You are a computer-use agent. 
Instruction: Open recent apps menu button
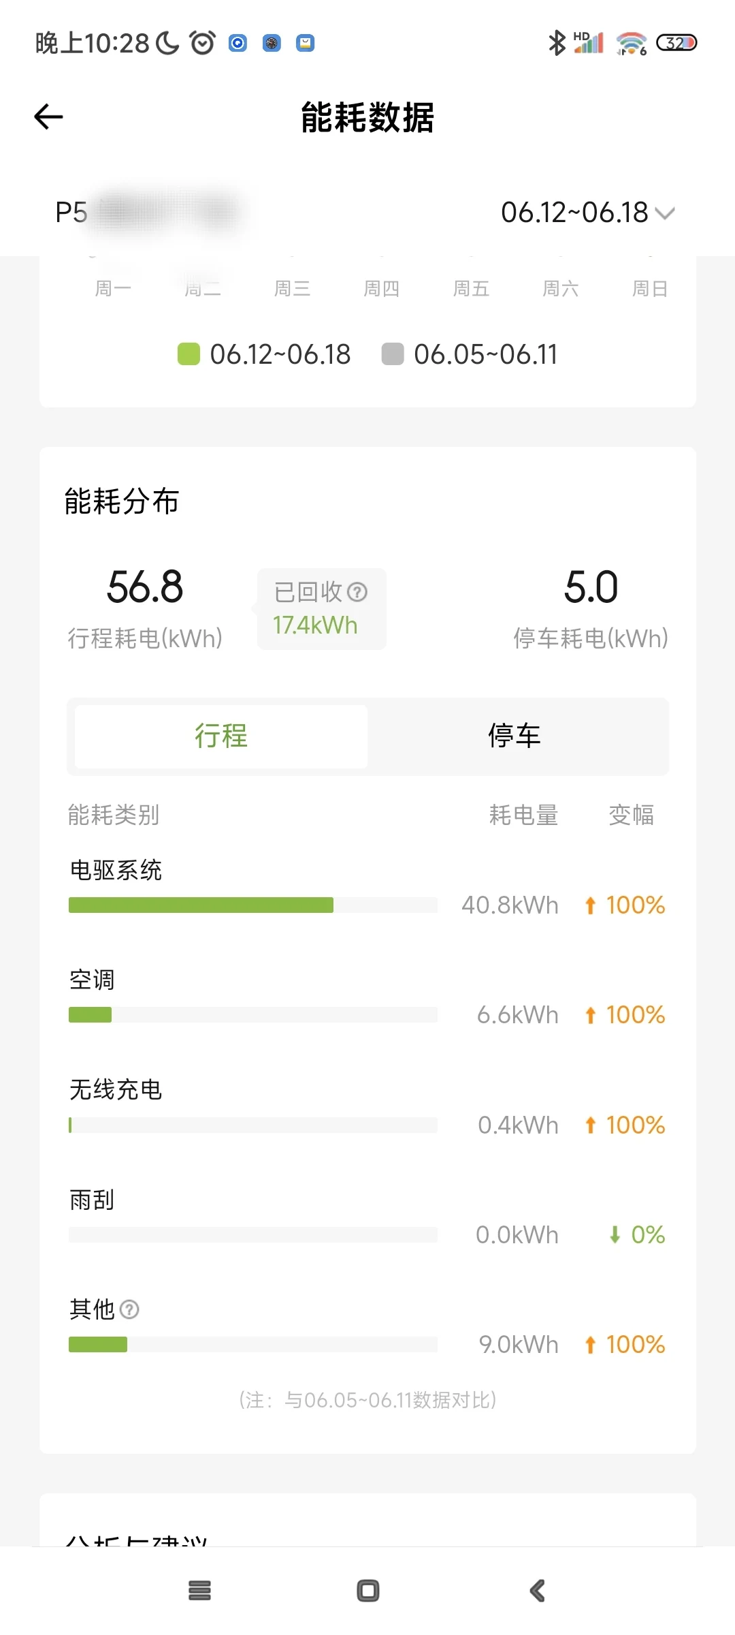[x=199, y=1591]
